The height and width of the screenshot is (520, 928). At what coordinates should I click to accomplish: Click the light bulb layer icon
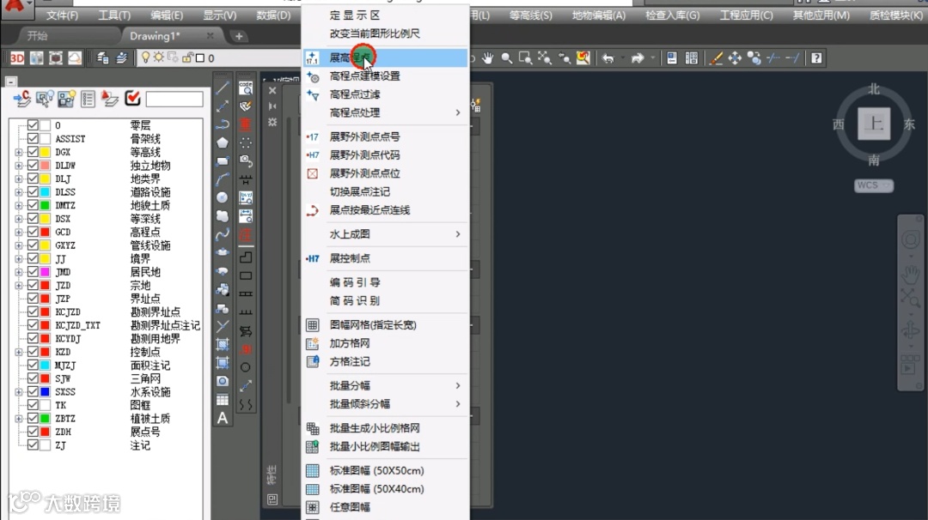tap(145, 57)
